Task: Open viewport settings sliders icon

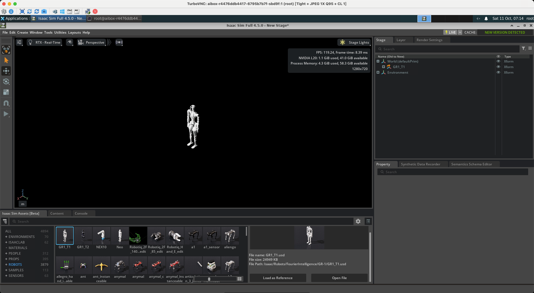Action: (x=19, y=43)
